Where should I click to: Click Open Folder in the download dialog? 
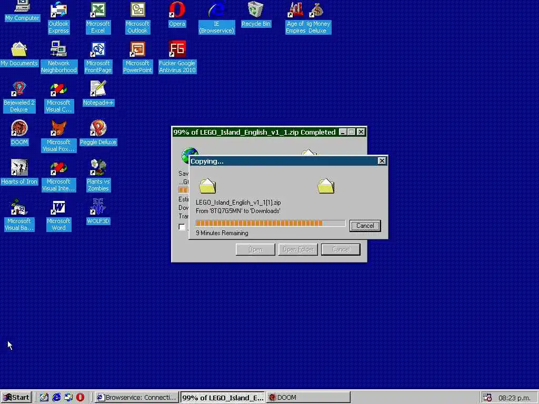click(298, 249)
